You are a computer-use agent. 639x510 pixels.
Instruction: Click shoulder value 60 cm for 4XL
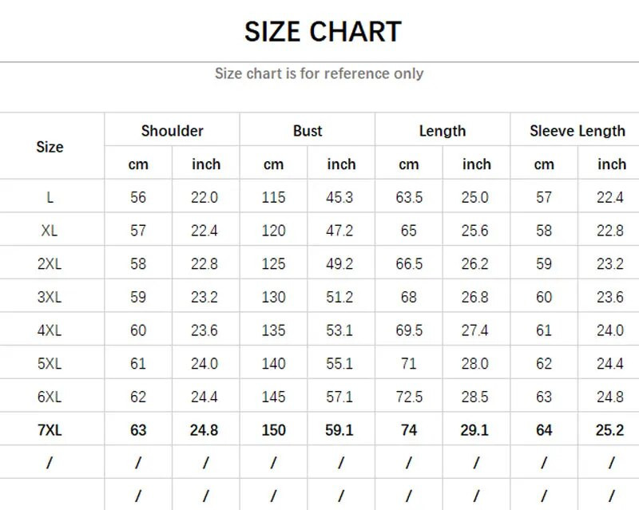(x=138, y=330)
